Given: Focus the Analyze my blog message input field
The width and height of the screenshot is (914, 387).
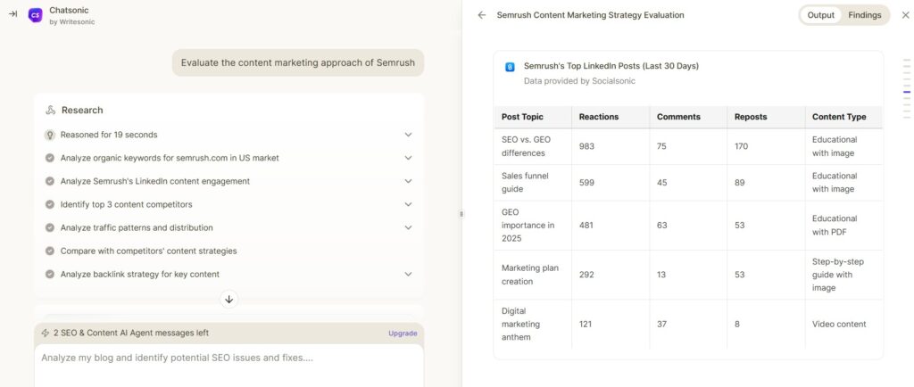Looking at the screenshot, I should [229, 366].
